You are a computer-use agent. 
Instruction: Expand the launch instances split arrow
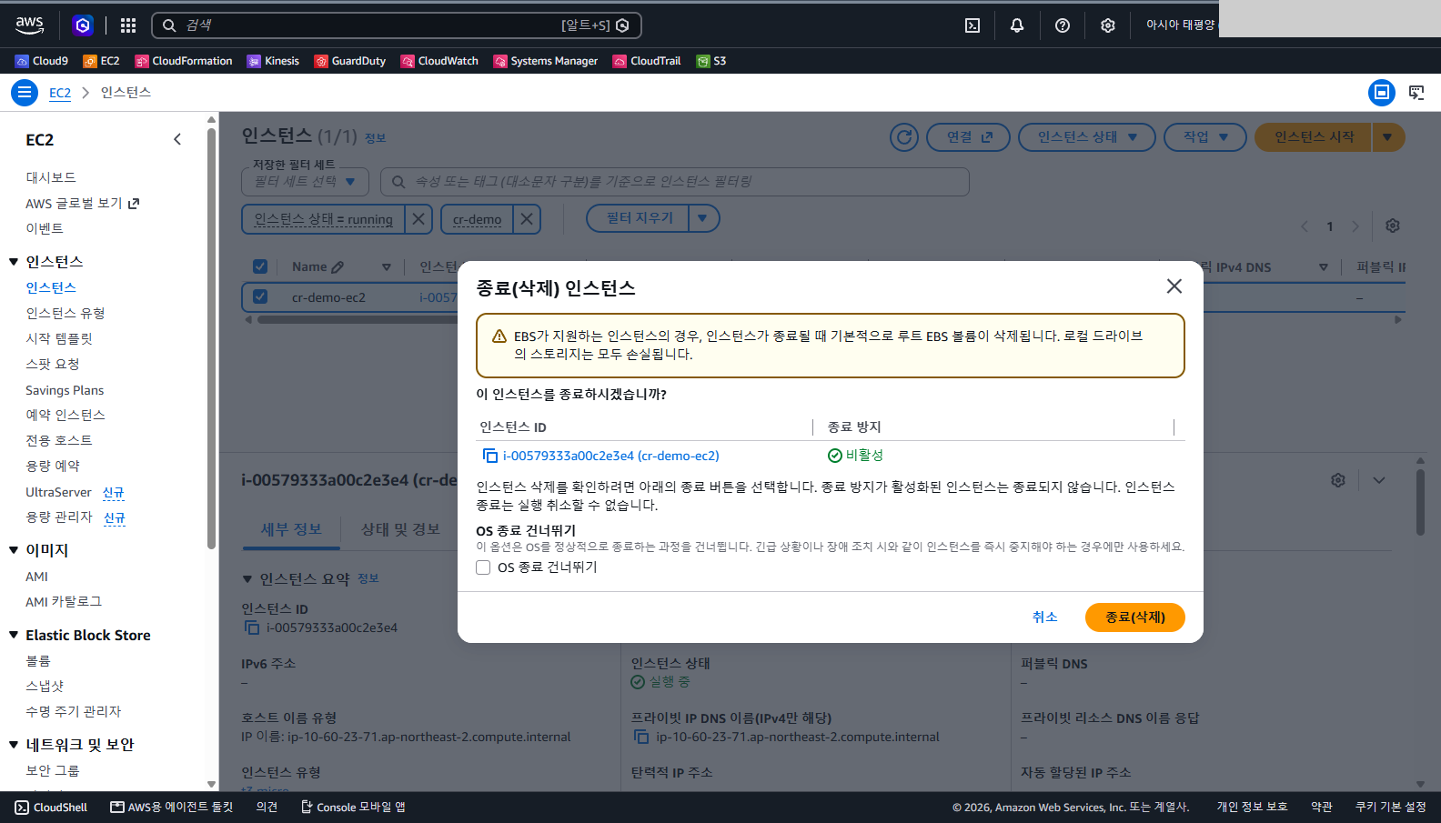point(1387,137)
